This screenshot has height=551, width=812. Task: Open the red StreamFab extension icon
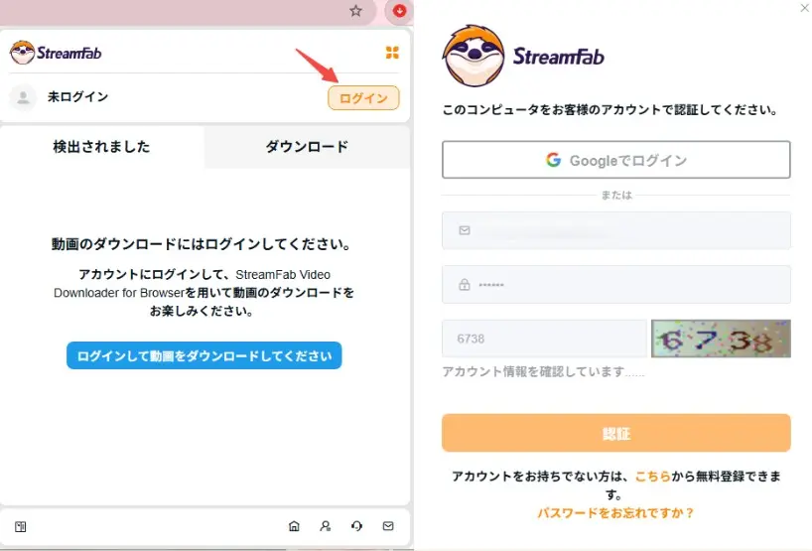coord(399,10)
